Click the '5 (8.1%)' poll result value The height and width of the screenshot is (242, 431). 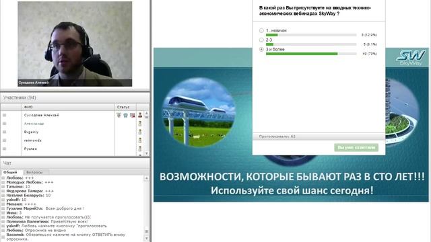click(370, 44)
